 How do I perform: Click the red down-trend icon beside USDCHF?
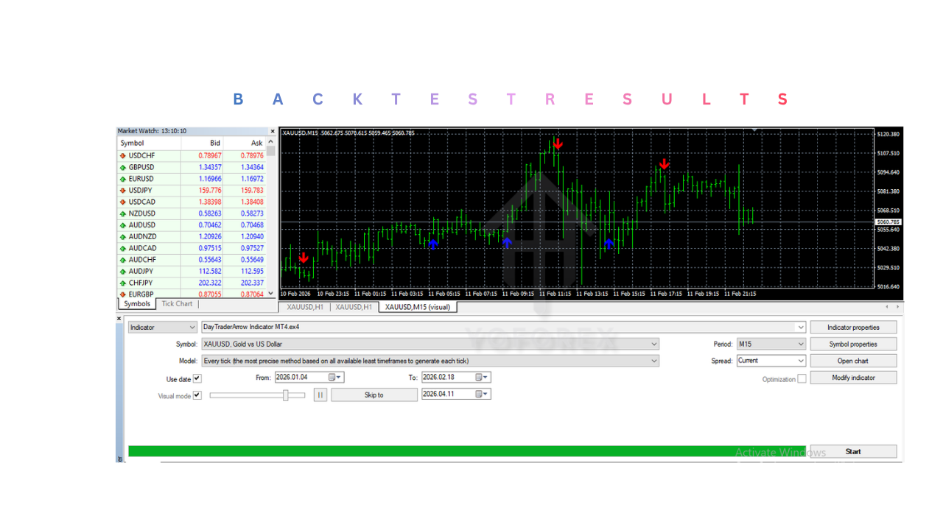pyautogui.click(x=123, y=155)
